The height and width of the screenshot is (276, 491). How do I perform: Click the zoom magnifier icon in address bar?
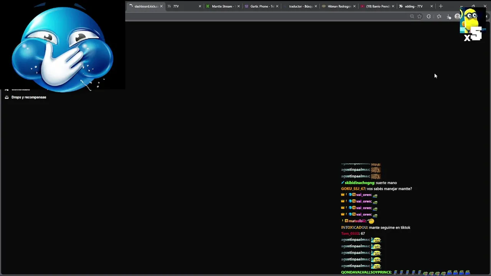click(412, 16)
